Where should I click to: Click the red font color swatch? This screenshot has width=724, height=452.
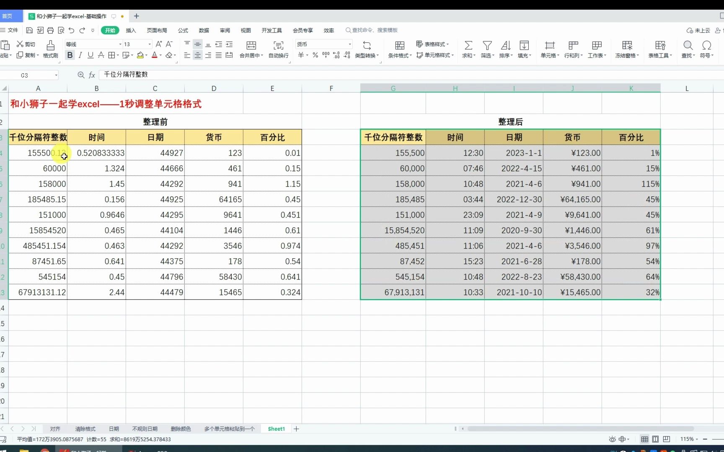tap(154, 55)
